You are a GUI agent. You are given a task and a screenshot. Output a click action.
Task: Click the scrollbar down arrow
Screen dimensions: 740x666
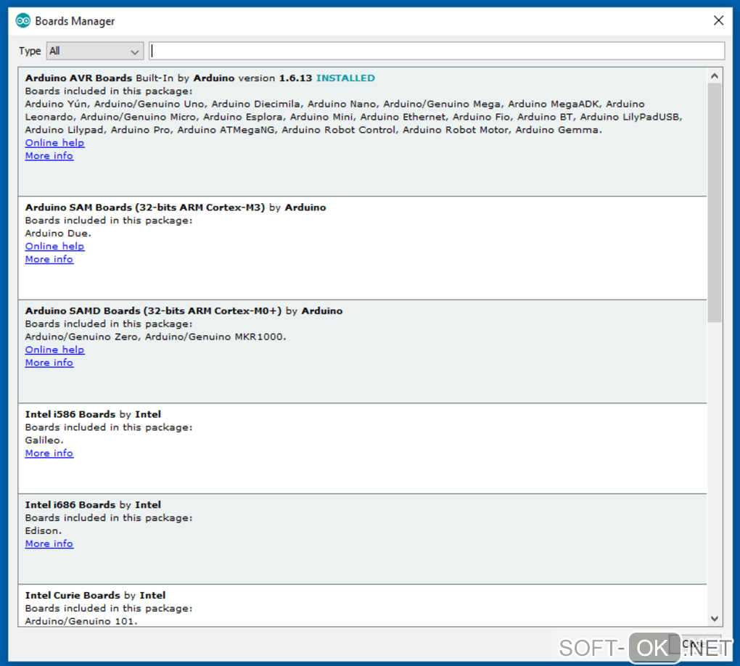coord(715,618)
